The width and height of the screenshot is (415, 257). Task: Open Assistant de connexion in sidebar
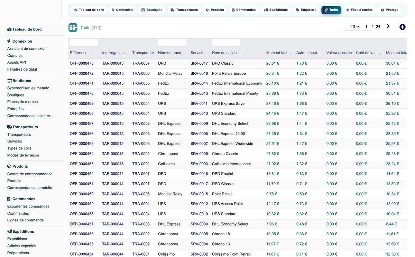click(x=27, y=49)
